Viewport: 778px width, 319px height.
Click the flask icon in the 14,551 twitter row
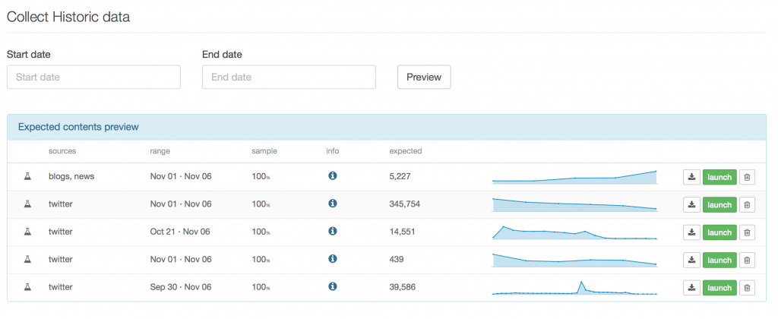(27, 232)
